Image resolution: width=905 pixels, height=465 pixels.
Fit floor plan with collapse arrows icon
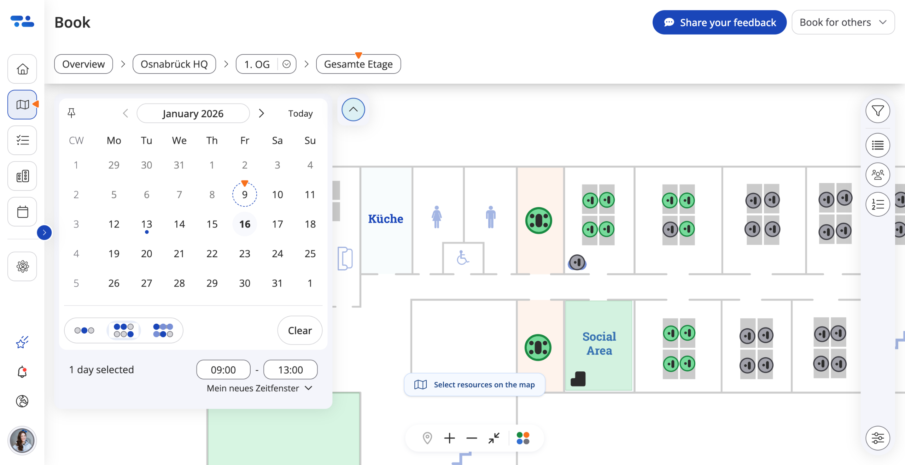click(494, 438)
